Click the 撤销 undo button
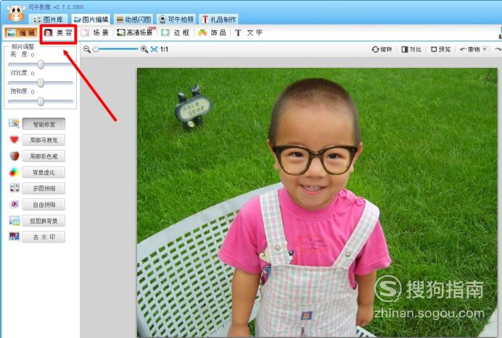 click(470, 49)
